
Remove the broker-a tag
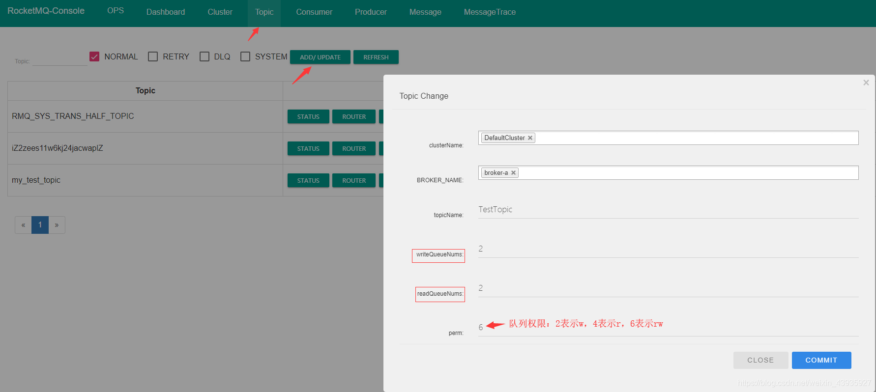point(513,173)
